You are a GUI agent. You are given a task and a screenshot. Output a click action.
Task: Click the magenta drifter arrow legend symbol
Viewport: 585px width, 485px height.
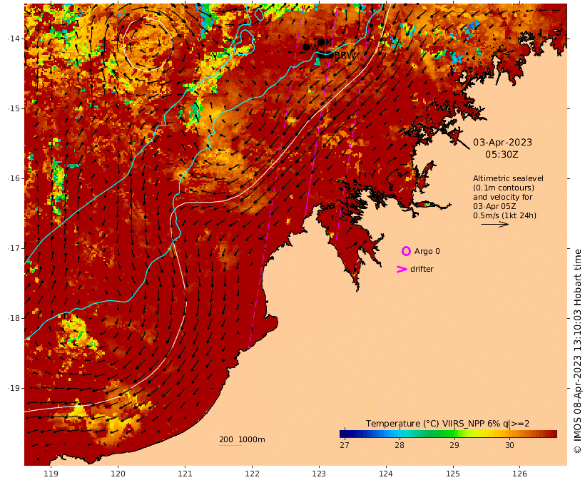pos(402,269)
